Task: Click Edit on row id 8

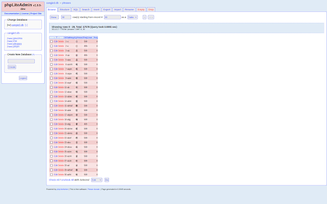Action: (56, 73)
